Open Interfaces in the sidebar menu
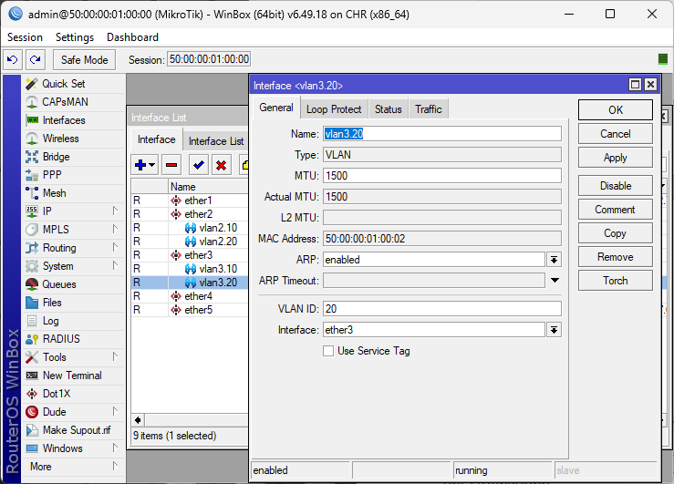 [x=63, y=120]
